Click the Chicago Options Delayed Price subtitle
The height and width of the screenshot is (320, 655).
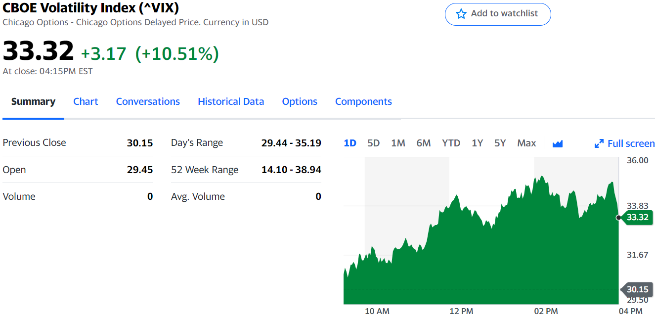[x=135, y=22]
